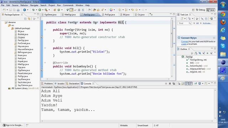Screen dimensions: 228x128
Task: Click Remove All Terminated Launches icon in Console
Action: (174, 84)
